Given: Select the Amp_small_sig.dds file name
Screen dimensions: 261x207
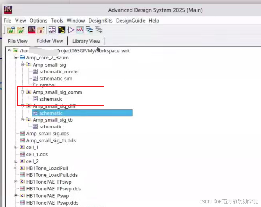Looking at the screenshot, I should click(x=47, y=134).
